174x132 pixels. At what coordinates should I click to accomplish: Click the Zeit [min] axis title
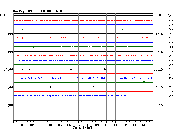pyautogui.click(x=82, y=128)
